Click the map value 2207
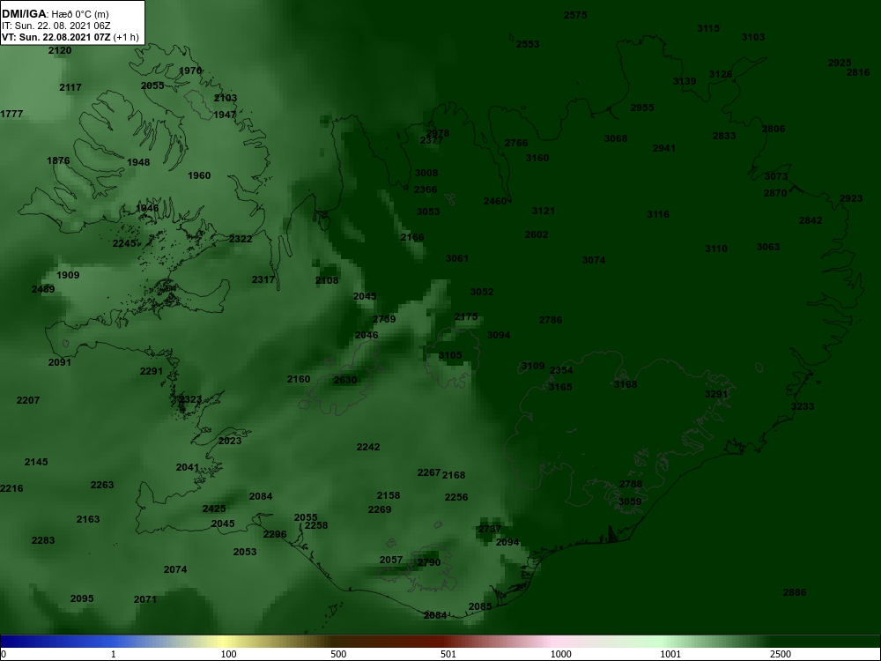 28,400
